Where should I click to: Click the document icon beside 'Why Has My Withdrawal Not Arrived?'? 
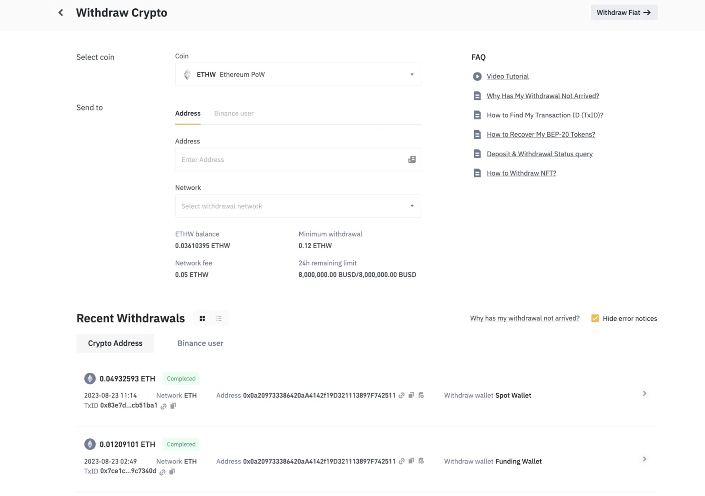(477, 96)
